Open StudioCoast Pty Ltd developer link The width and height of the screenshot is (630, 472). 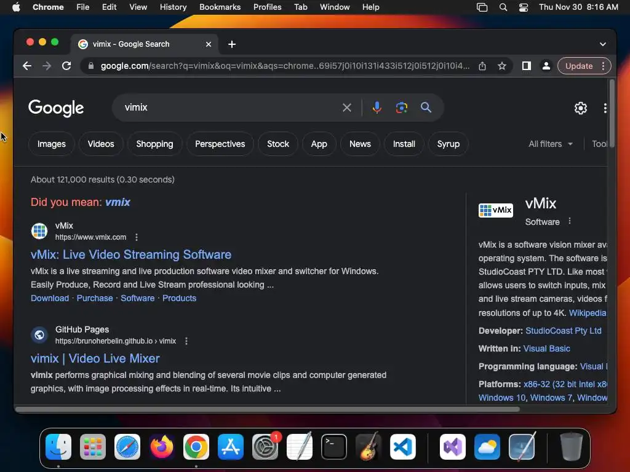tap(564, 331)
